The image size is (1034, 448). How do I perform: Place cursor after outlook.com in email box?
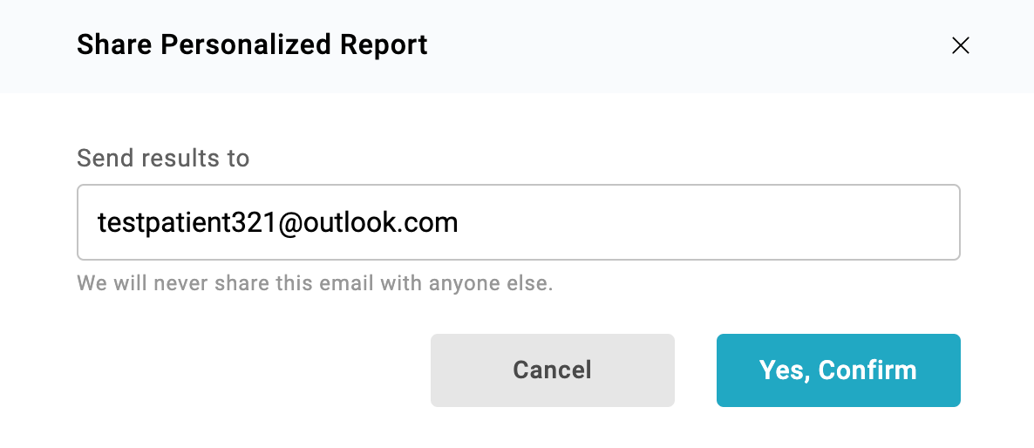click(x=459, y=222)
